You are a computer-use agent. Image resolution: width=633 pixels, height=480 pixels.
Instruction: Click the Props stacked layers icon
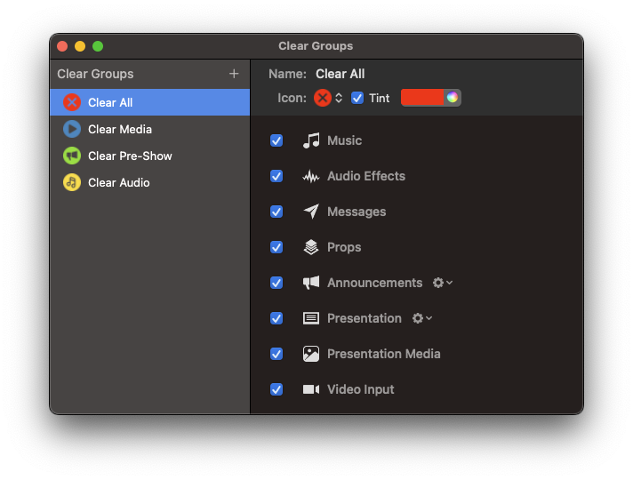point(311,247)
